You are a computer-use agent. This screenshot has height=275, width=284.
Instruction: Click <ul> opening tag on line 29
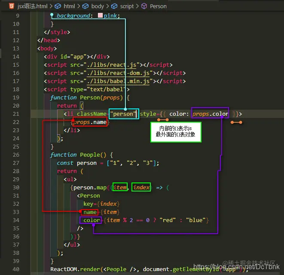70,179
